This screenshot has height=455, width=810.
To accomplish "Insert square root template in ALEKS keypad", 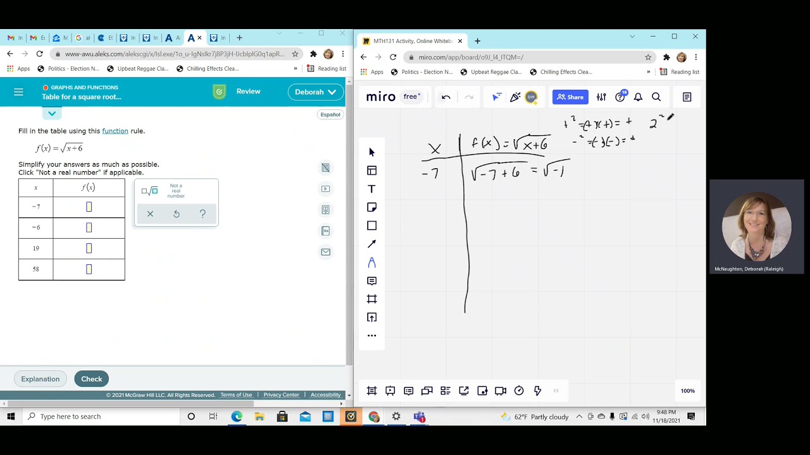I will pyautogui.click(x=150, y=191).
